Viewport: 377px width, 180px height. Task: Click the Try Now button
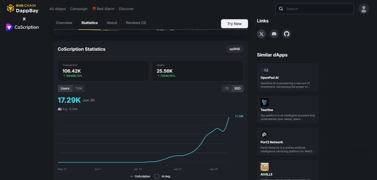point(234,24)
